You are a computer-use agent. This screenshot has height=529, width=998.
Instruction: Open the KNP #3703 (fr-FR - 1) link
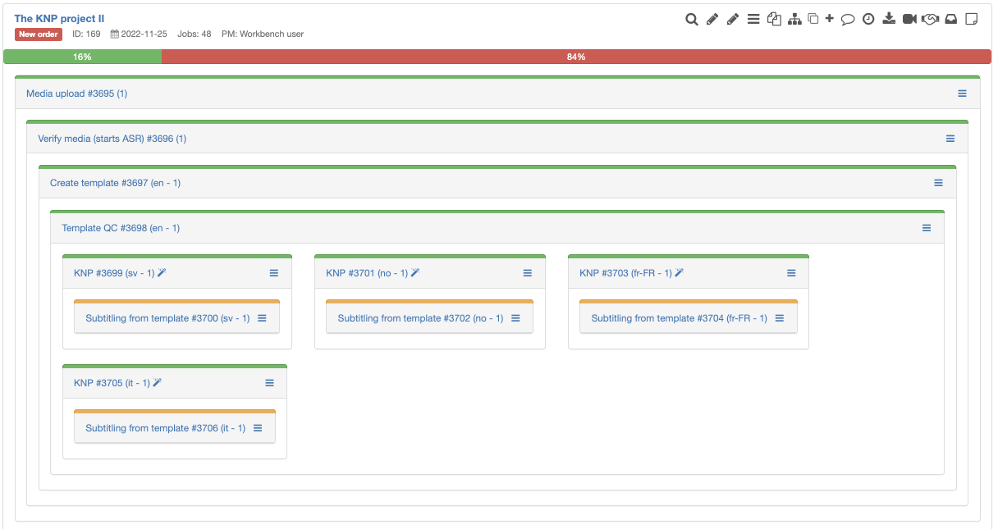coord(625,273)
